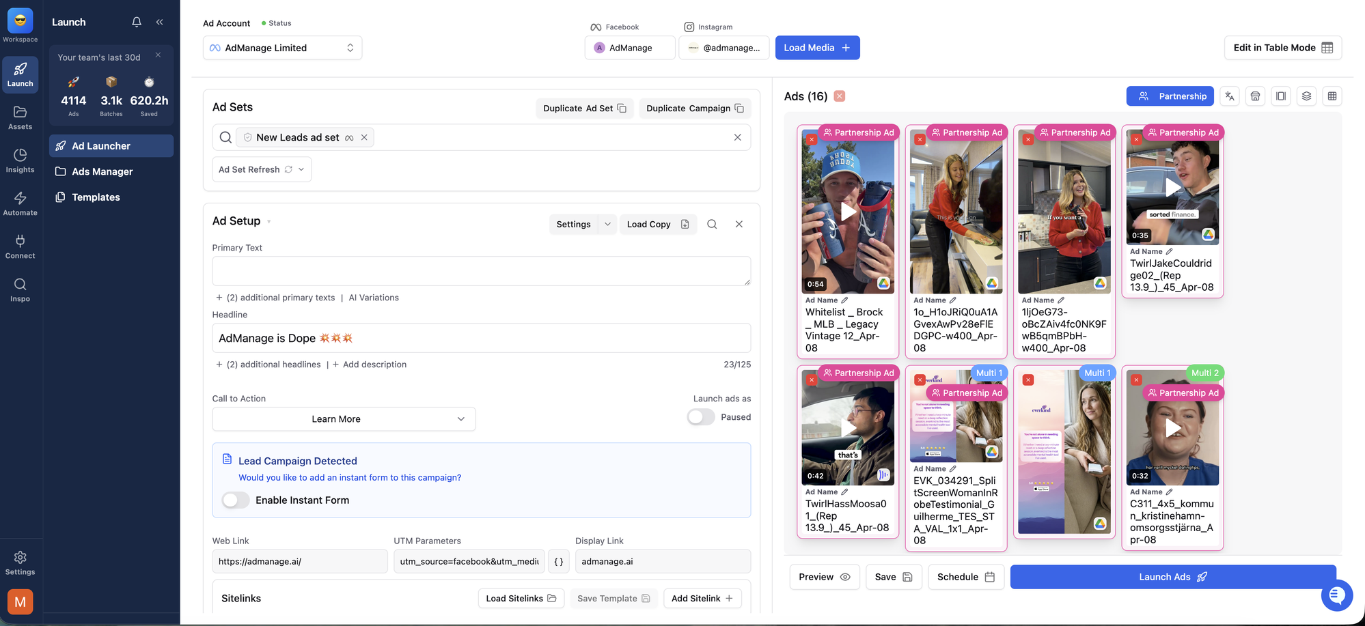Click Add Sitelink

pyautogui.click(x=702, y=599)
